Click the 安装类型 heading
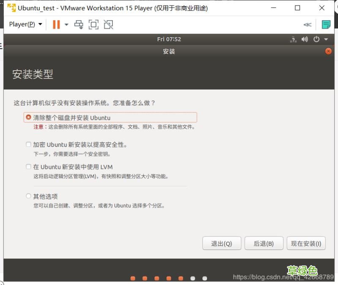This screenshot has height=285, width=338. (x=33, y=74)
